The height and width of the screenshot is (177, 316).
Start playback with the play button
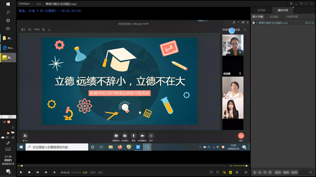(21, 172)
